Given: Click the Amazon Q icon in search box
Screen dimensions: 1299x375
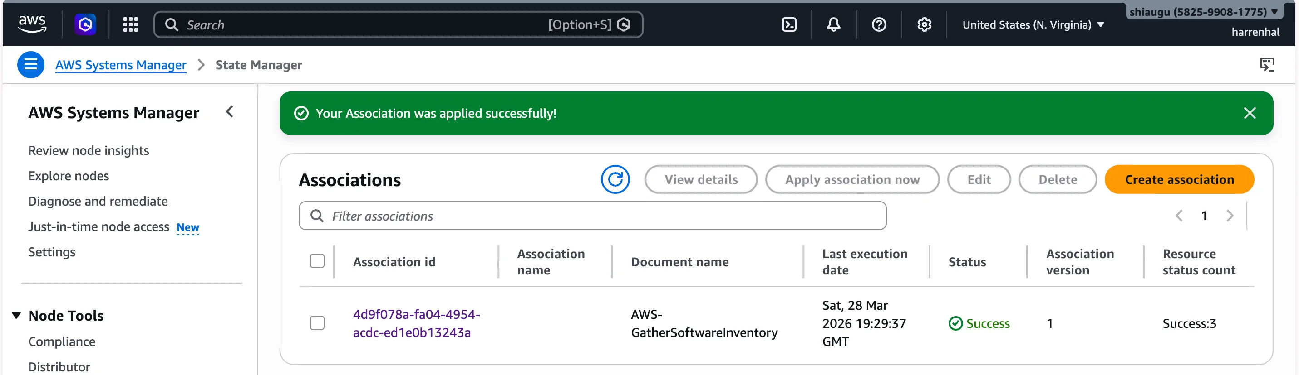Looking at the screenshot, I should 624,24.
